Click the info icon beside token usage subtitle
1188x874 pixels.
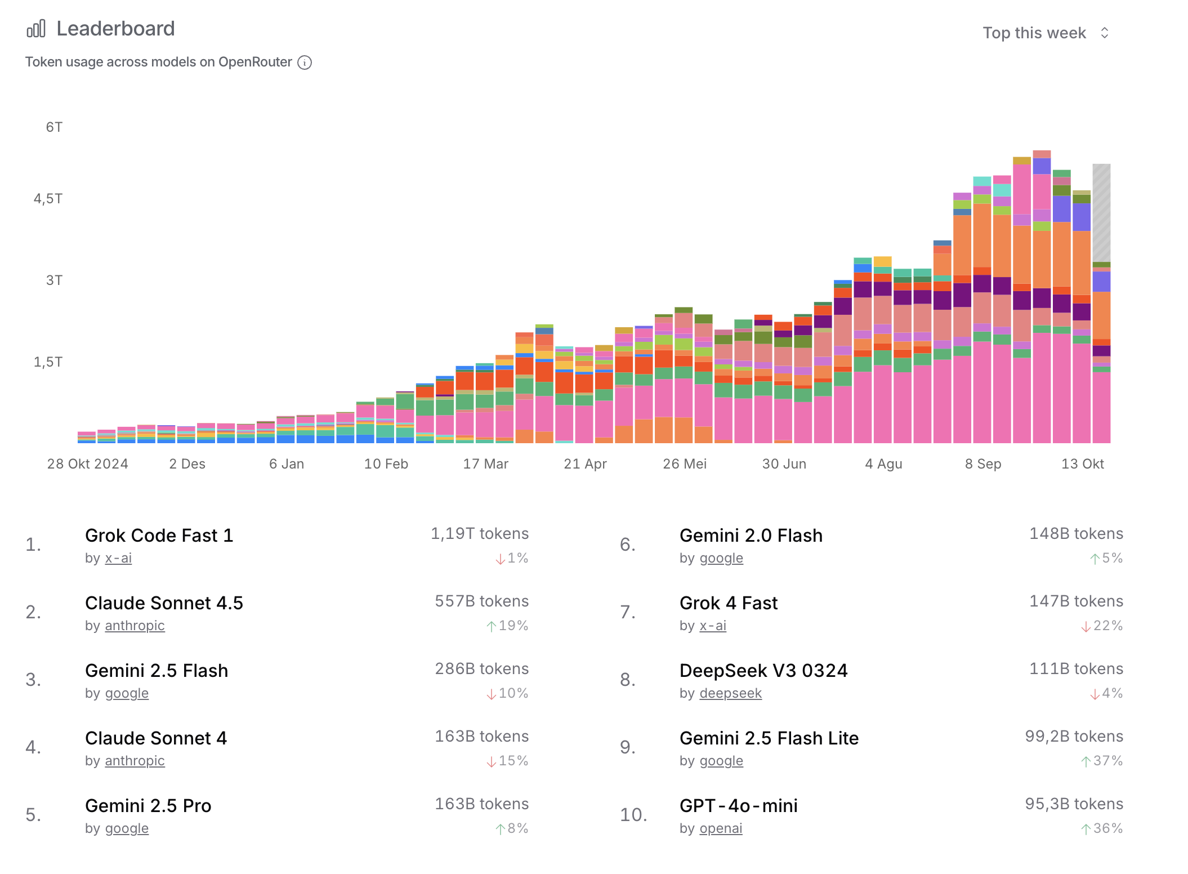(x=305, y=63)
